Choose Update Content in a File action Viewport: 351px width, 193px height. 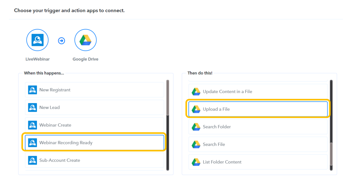tap(258, 92)
